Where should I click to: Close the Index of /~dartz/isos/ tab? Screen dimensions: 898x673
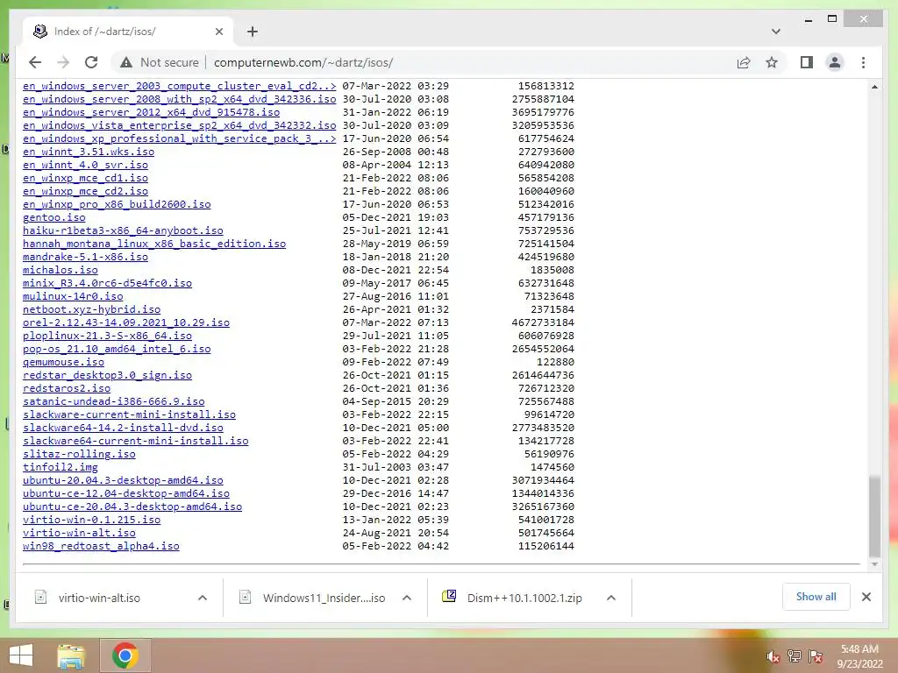218,32
